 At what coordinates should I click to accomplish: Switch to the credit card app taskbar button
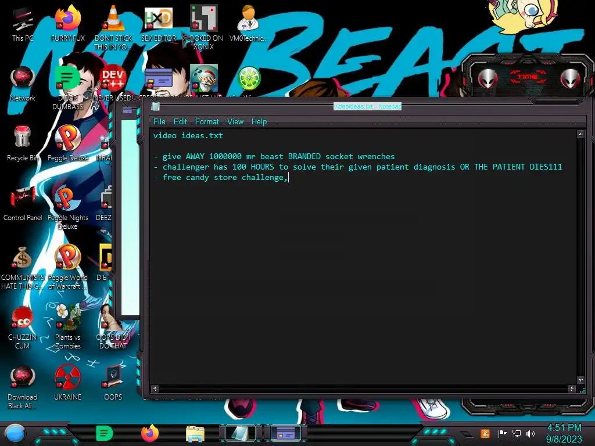click(286, 433)
